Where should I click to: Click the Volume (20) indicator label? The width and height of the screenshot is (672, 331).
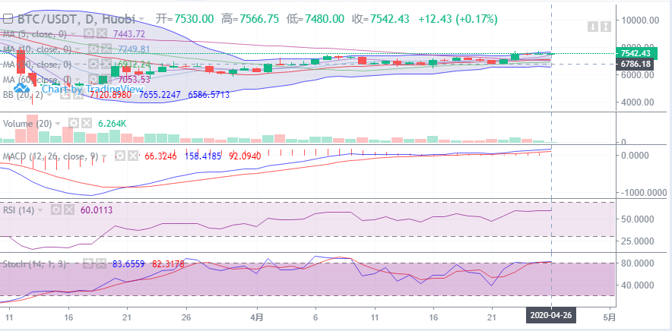coord(27,123)
